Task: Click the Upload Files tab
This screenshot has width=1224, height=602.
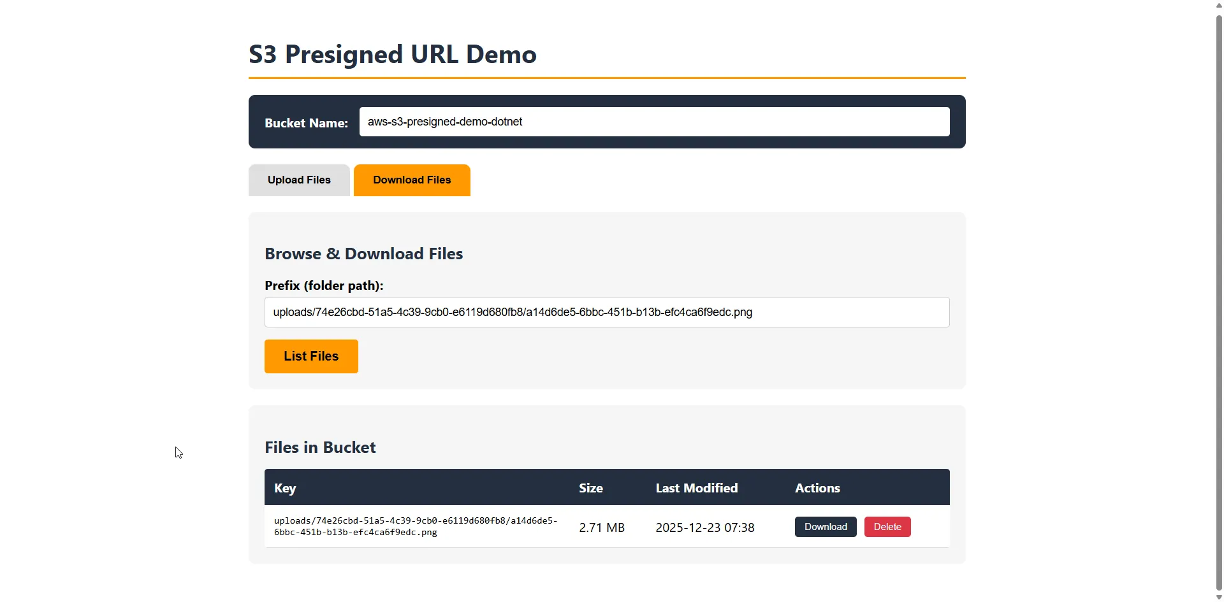Action: pyautogui.click(x=299, y=180)
